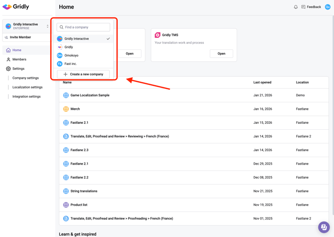Go to Home in sidebar
The image size is (334, 237).
click(16, 50)
